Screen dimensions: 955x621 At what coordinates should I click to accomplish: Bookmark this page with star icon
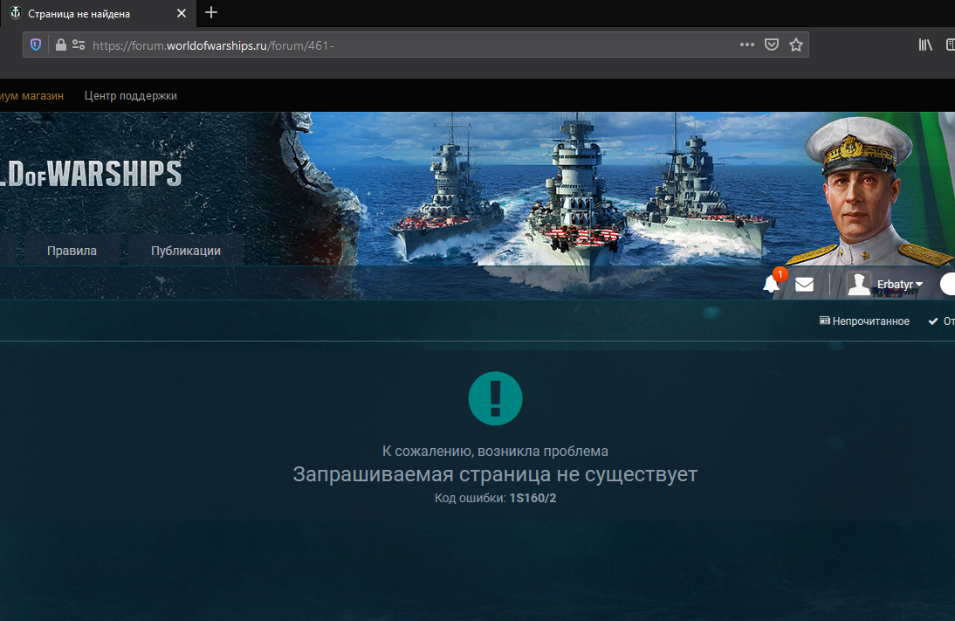coord(796,45)
